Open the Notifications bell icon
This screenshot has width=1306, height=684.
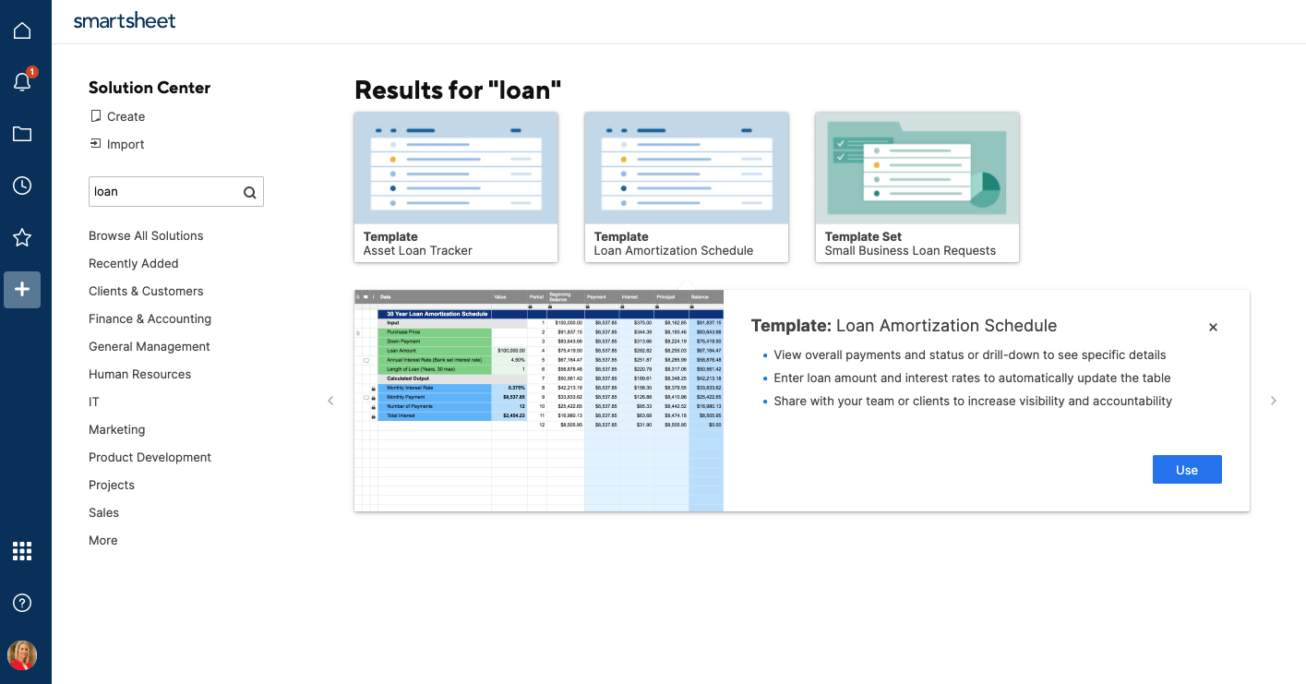[22, 82]
